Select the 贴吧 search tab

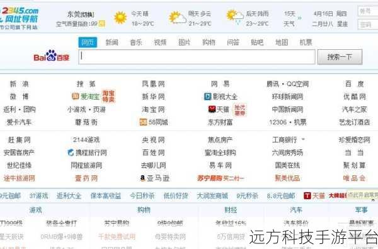[257, 42]
